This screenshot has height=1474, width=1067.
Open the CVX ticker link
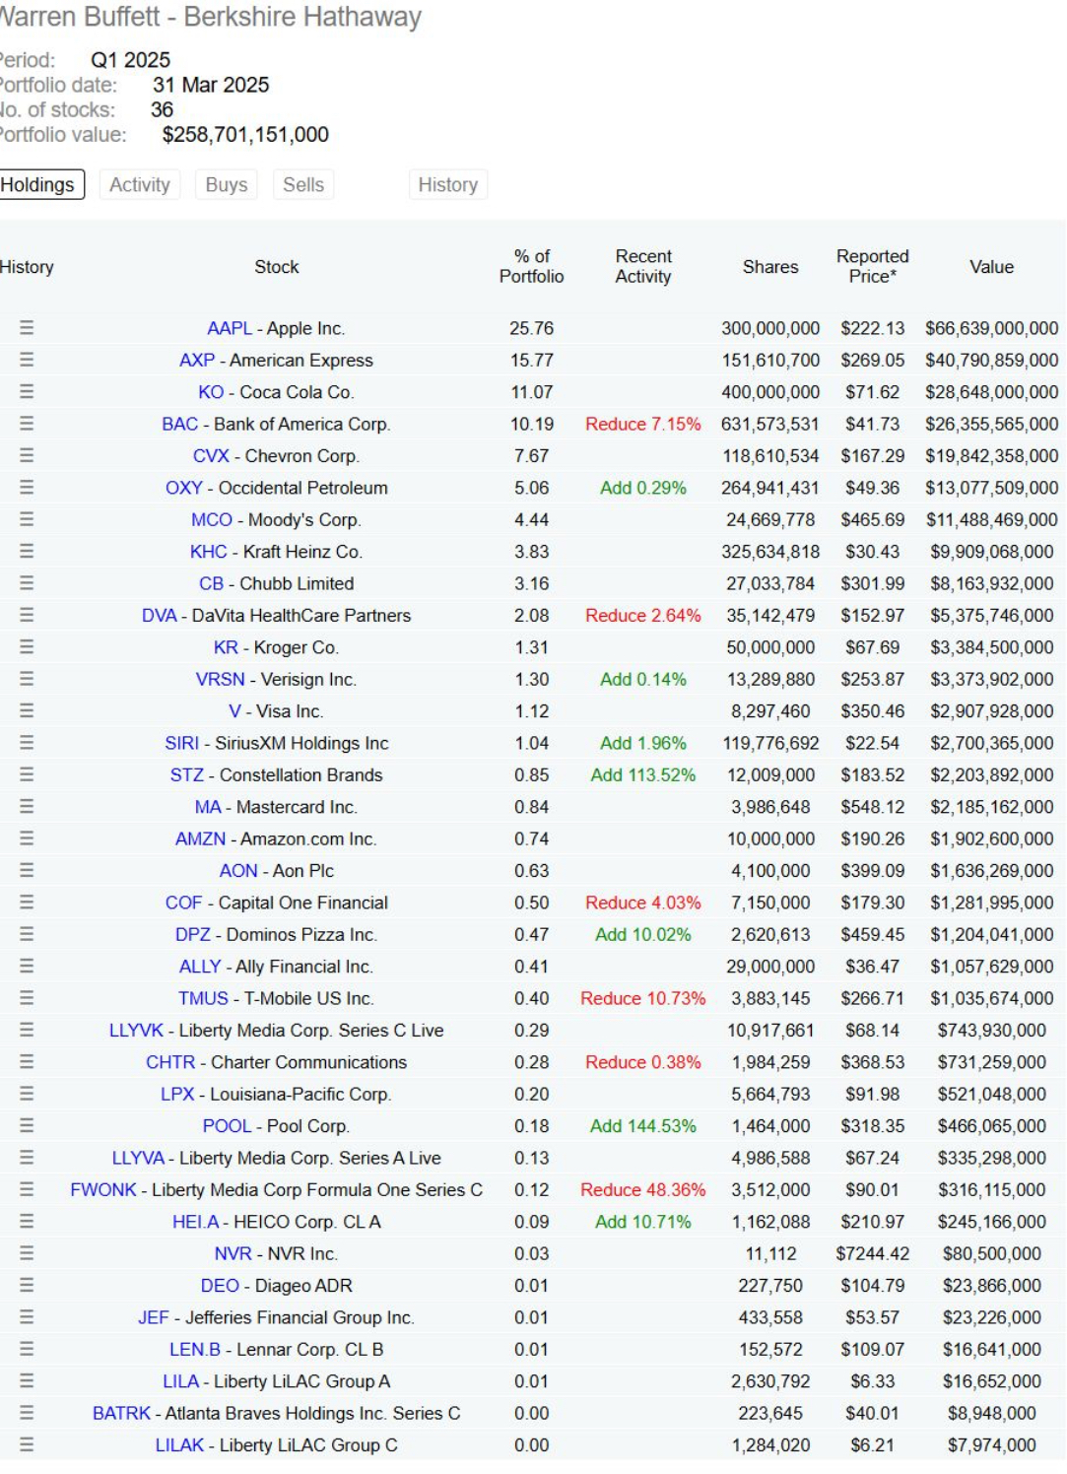pyautogui.click(x=211, y=455)
